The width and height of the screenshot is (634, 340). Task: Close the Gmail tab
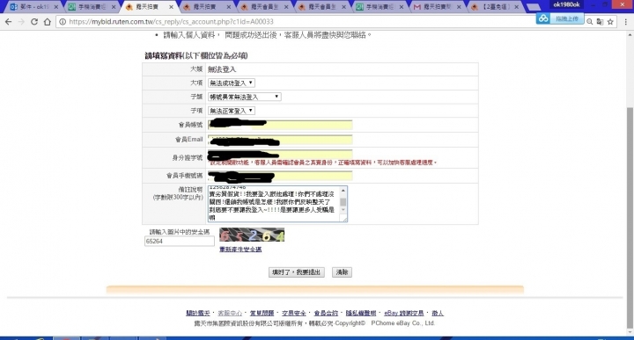459,7
